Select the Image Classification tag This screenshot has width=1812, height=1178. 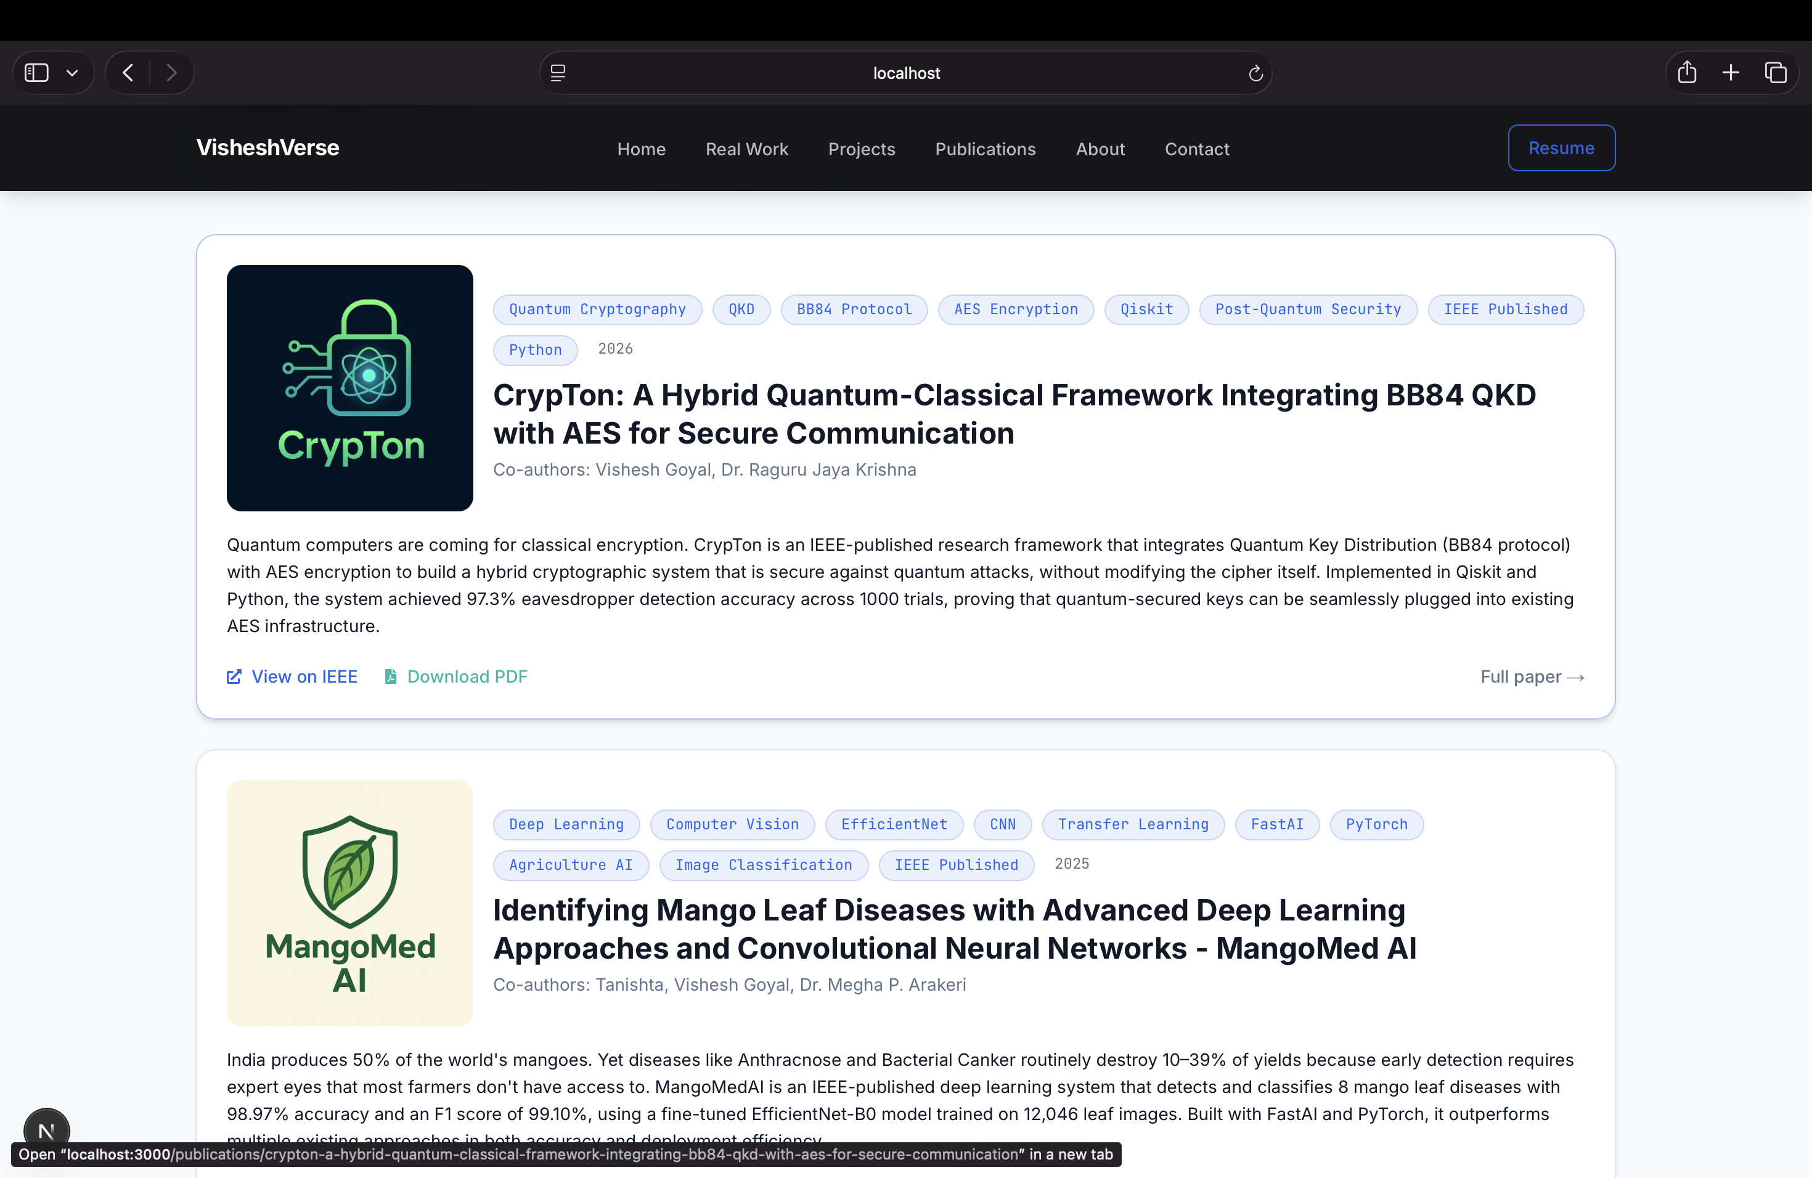(764, 865)
